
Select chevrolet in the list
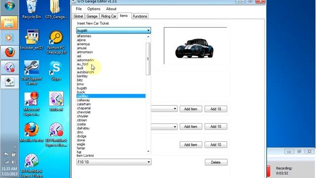tap(83, 112)
